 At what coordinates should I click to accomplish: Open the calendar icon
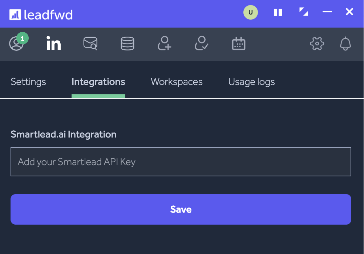239,44
